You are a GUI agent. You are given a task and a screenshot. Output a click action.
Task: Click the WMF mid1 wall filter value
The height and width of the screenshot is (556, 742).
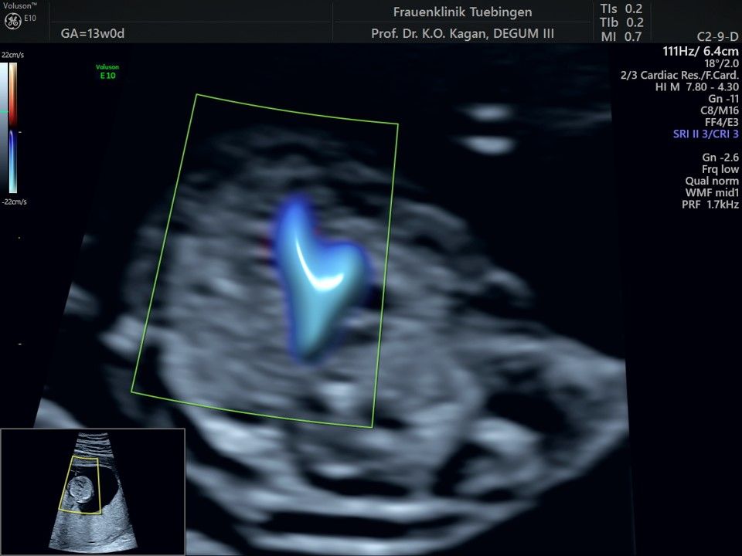coord(711,192)
